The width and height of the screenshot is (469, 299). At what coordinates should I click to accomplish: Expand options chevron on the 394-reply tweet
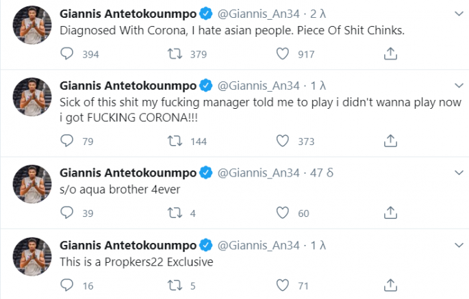tap(457, 12)
